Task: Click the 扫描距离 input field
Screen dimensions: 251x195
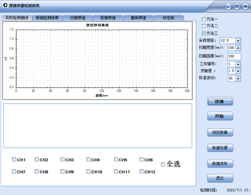Action: pos(234,56)
